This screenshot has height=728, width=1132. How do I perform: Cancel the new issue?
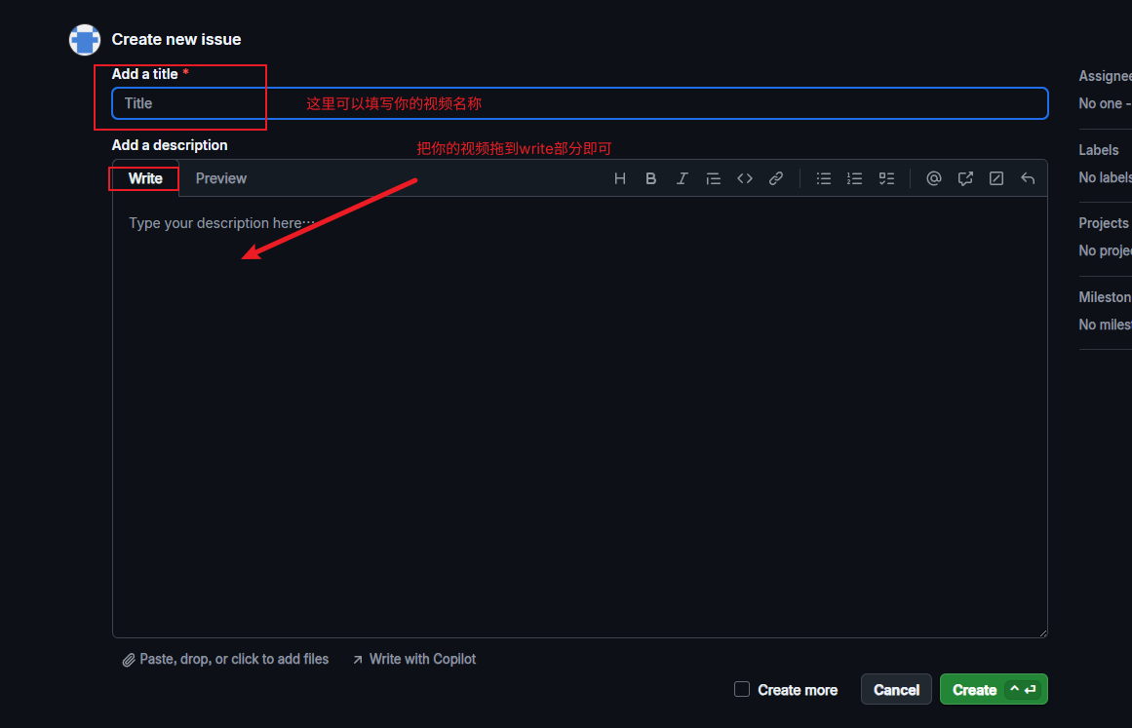(x=896, y=690)
